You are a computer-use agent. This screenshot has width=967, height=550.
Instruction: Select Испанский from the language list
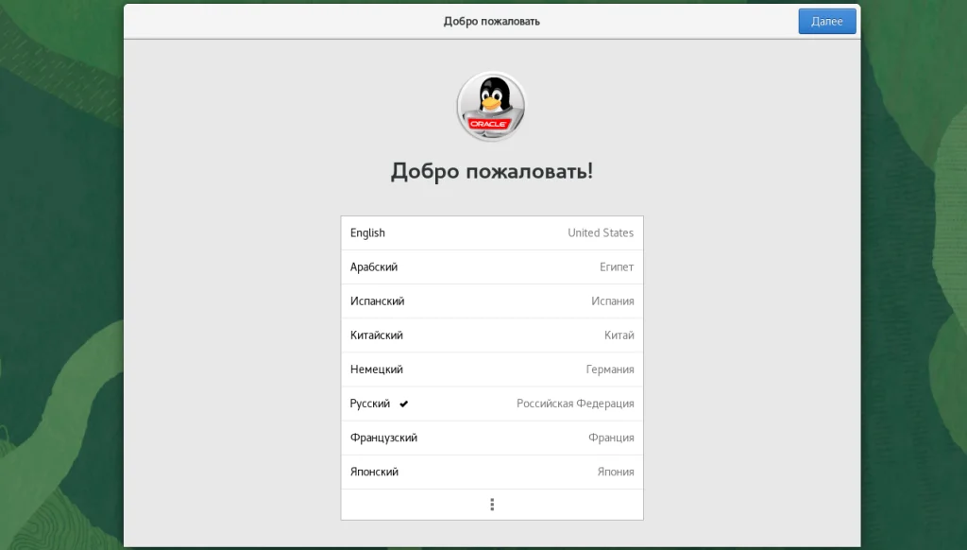491,301
